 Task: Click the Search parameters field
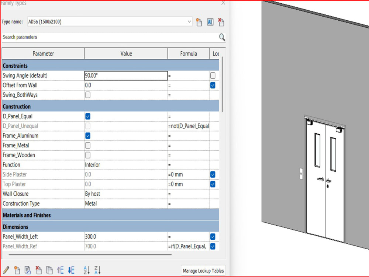110,37
